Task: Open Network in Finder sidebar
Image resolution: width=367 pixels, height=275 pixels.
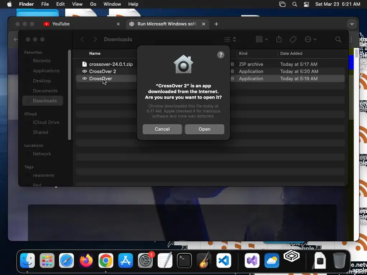Action: [x=42, y=154]
